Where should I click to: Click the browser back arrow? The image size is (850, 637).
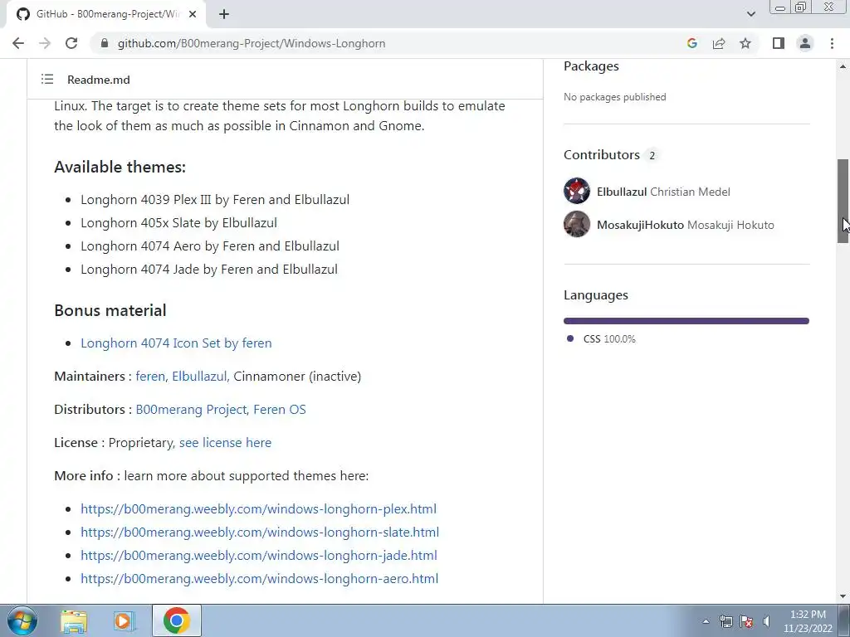(x=18, y=43)
